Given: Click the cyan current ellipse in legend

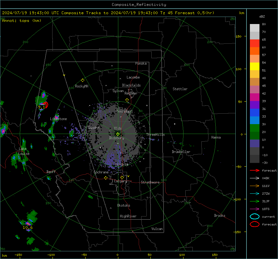Looking at the screenshot, I should coord(255,217).
